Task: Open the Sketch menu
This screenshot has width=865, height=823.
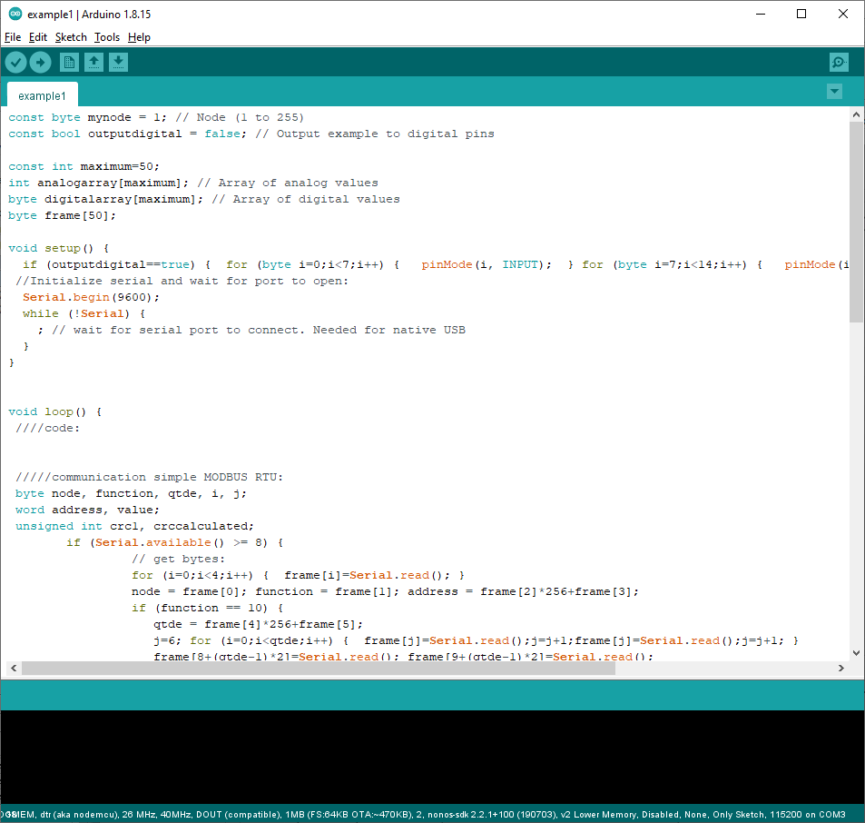Action: point(71,37)
